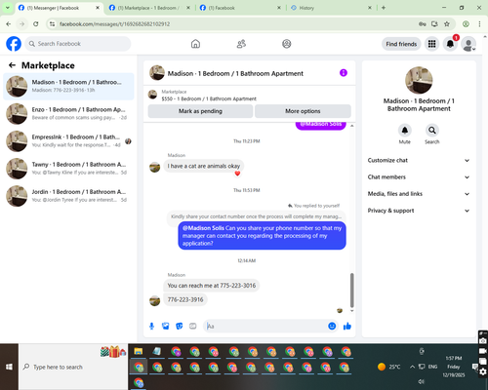Image resolution: width=488 pixels, height=390 pixels.
Task: View site information icon in address bar
Action: pyautogui.click(x=52, y=24)
